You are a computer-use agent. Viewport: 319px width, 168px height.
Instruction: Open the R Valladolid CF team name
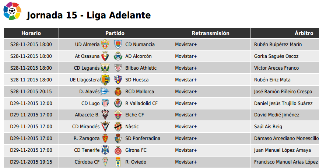click(x=141, y=103)
